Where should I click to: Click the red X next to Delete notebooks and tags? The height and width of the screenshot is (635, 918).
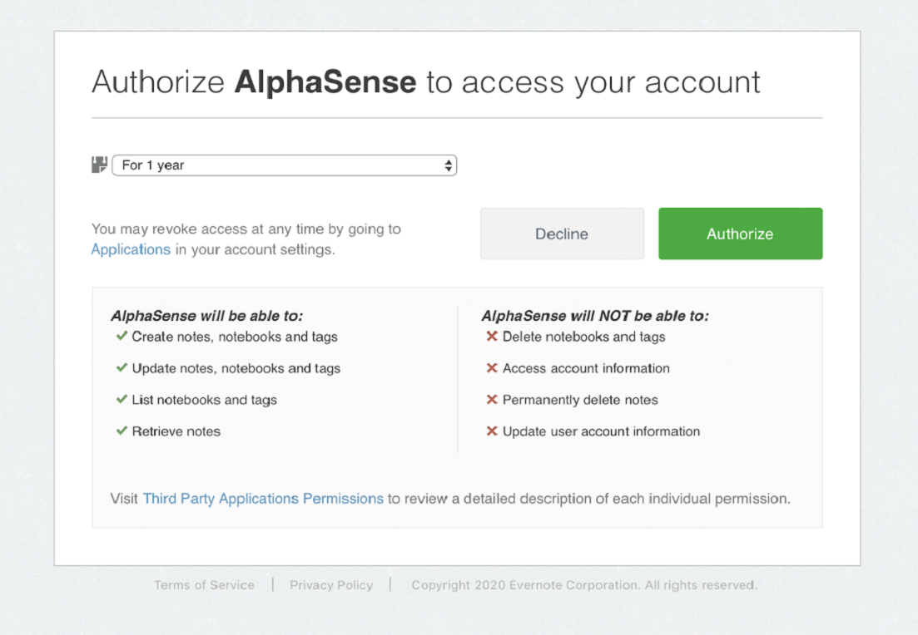pyautogui.click(x=492, y=337)
